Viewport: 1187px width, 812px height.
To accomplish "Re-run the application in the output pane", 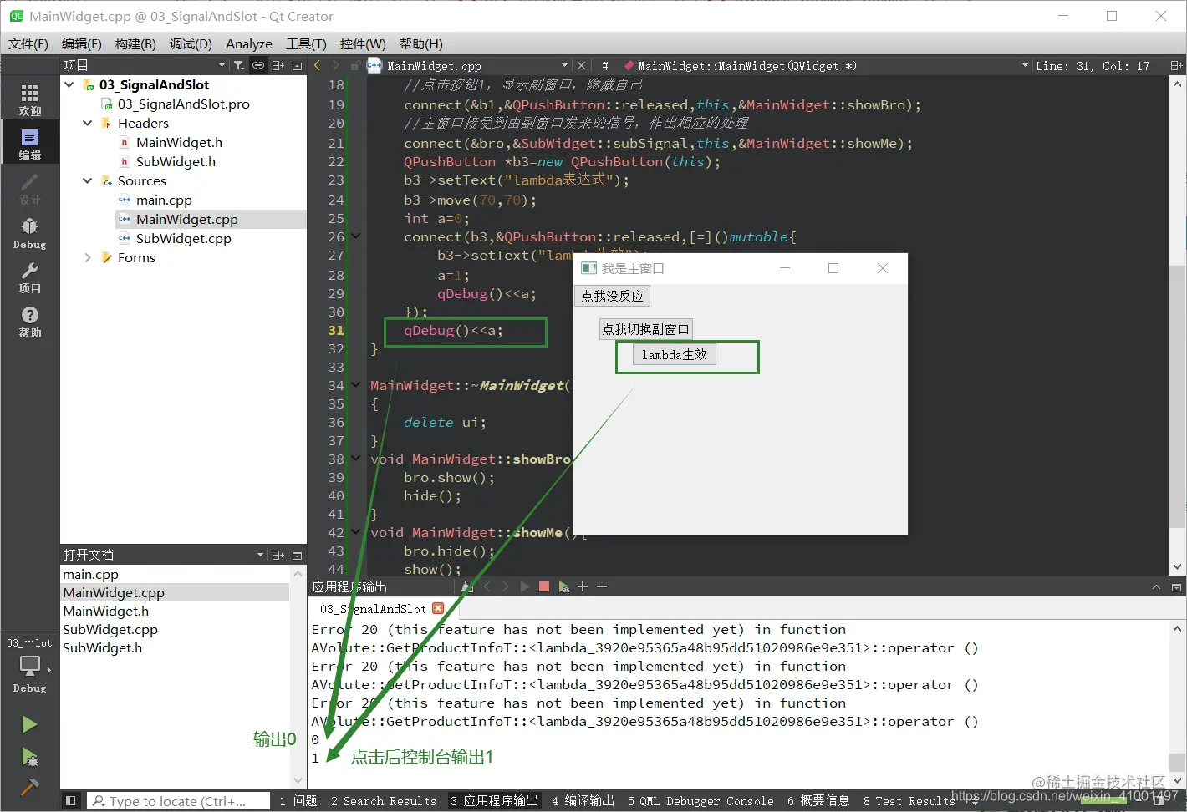I will [x=525, y=586].
